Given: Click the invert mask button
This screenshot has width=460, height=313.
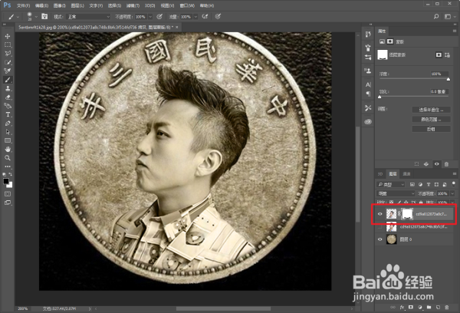Looking at the screenshot, I should 431,129.
